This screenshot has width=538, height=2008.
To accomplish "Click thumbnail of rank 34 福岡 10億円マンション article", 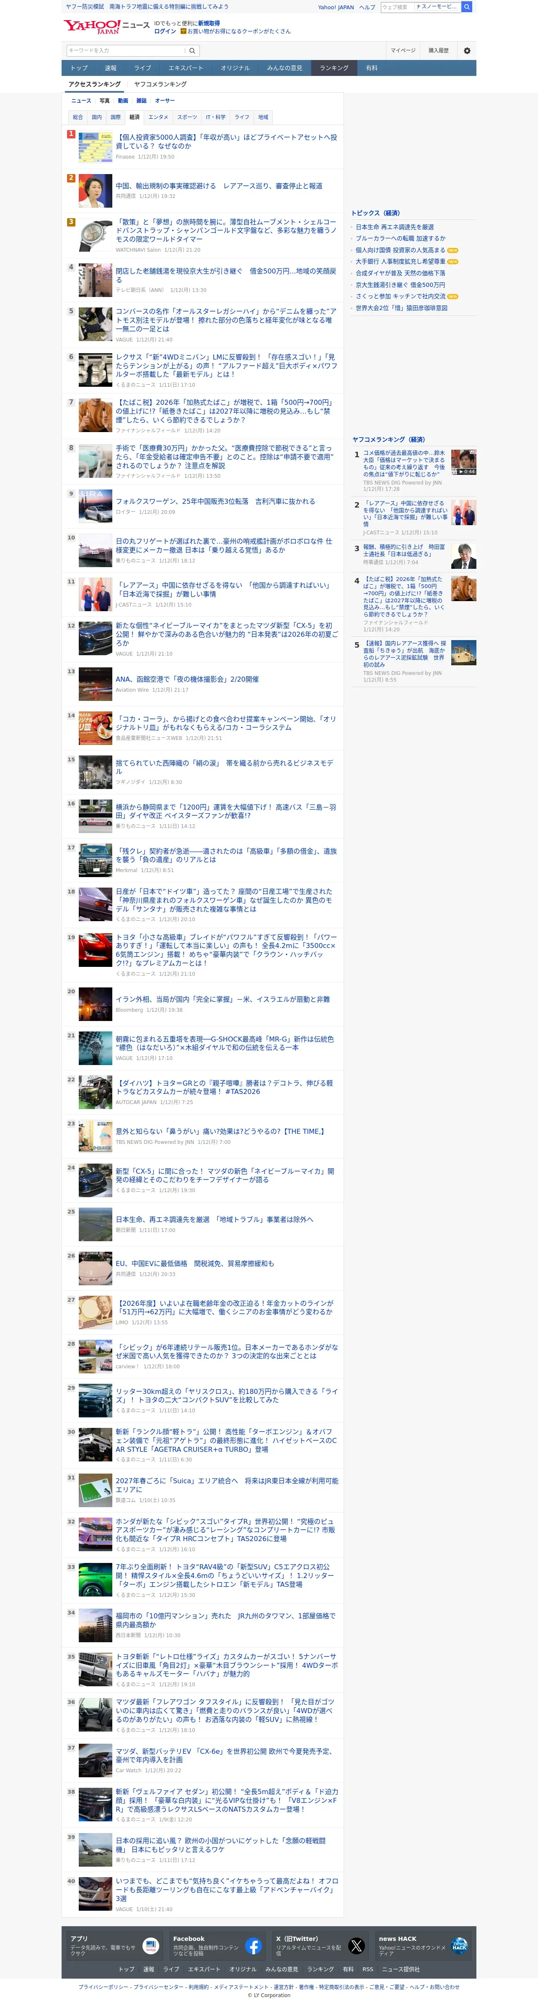I will click(95, 1625).
